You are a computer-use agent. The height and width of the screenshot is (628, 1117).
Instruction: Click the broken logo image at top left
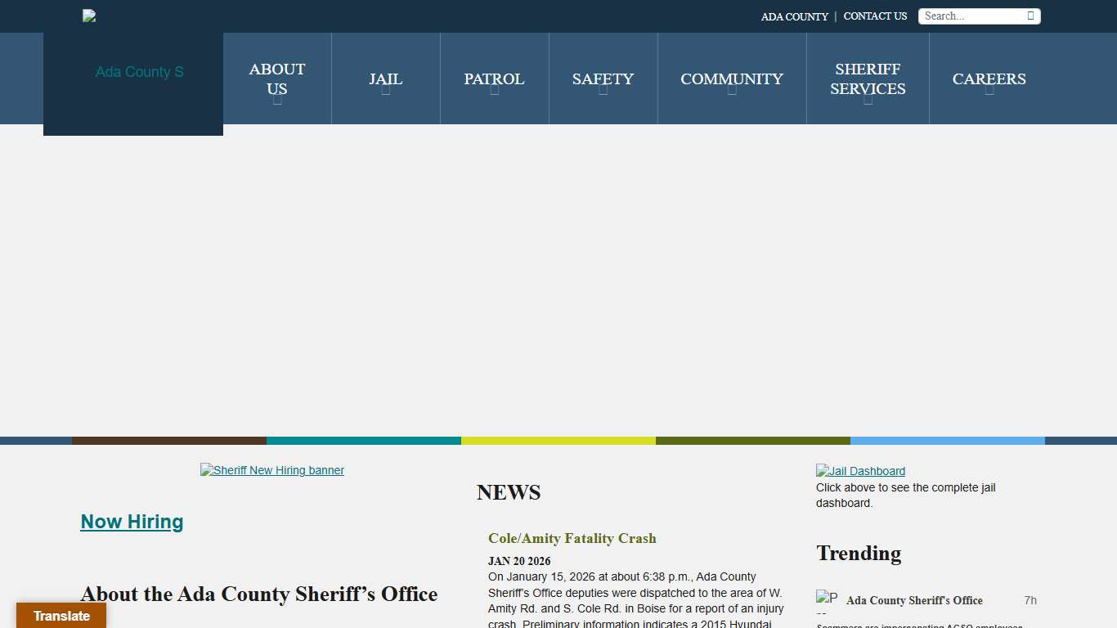[89, 16]
